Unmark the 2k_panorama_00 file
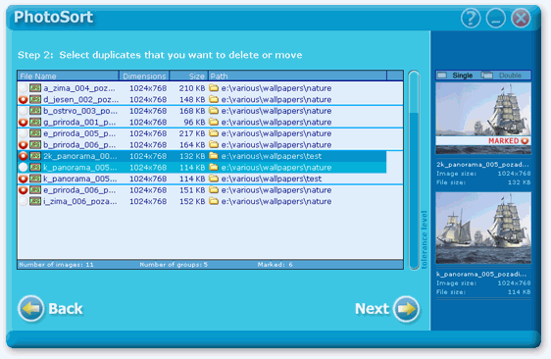The height and width of the screenshot is (359, 551). pyautogui.click(x=24, y=156)
